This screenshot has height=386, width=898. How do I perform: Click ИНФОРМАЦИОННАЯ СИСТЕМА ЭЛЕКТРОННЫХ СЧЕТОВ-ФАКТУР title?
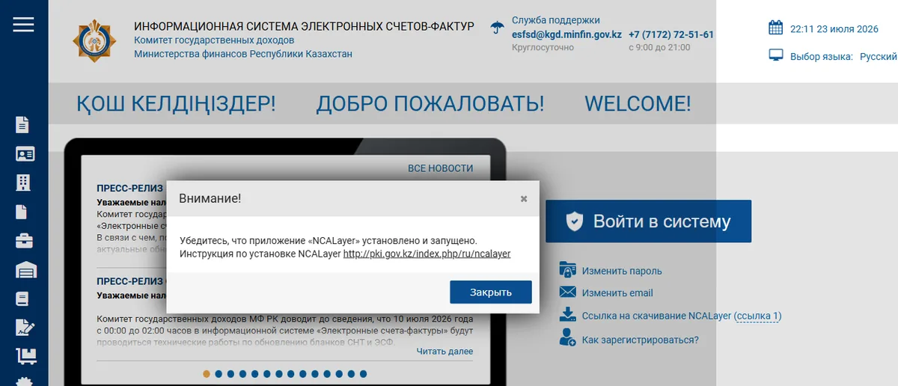coord(304,26)
